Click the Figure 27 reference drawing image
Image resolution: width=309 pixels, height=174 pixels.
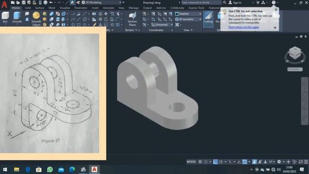[x=49, y=93]
